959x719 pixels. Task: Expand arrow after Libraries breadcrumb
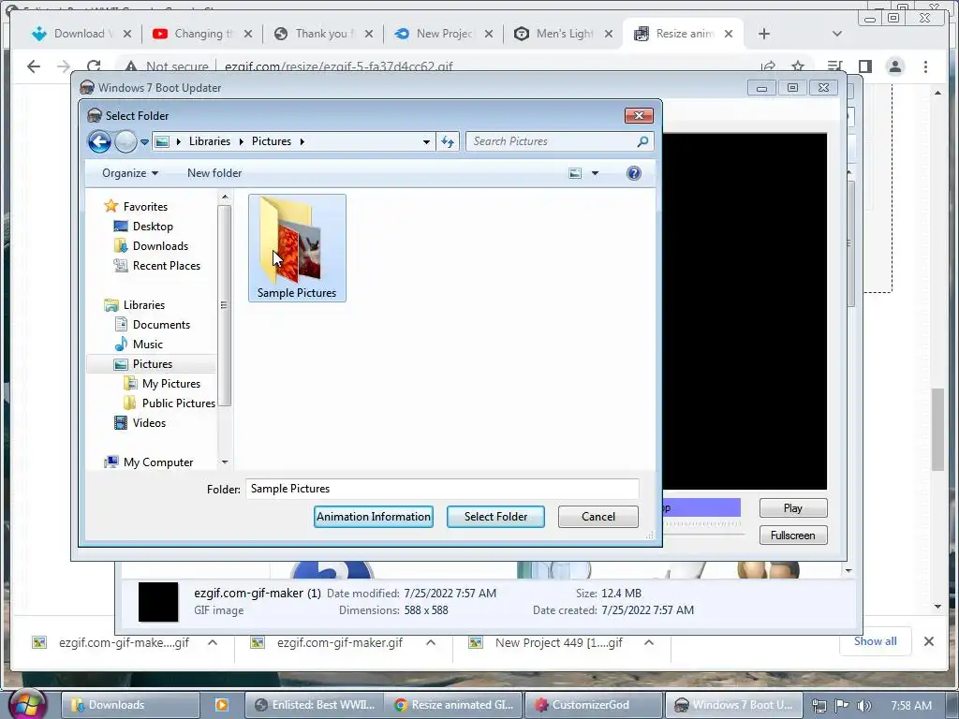[x=241, y=142]
